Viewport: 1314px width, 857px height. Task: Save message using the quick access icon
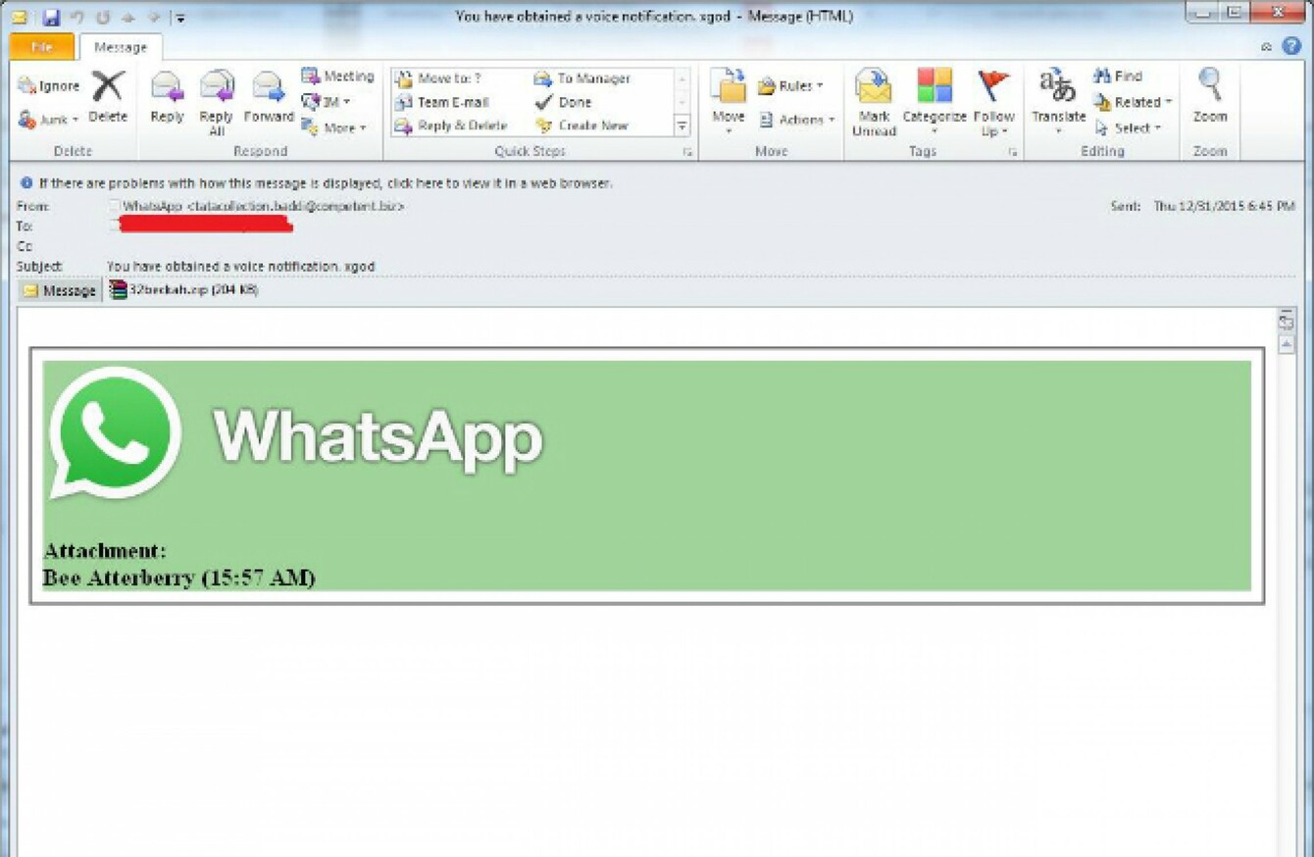pos(50,17)
